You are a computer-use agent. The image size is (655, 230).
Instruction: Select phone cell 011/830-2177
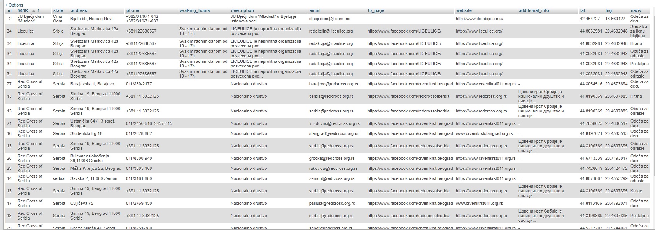point(139,84)
